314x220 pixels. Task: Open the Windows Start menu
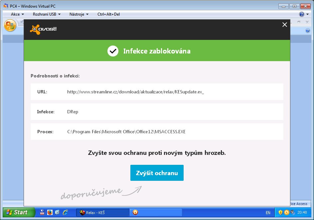pos(19,212)
